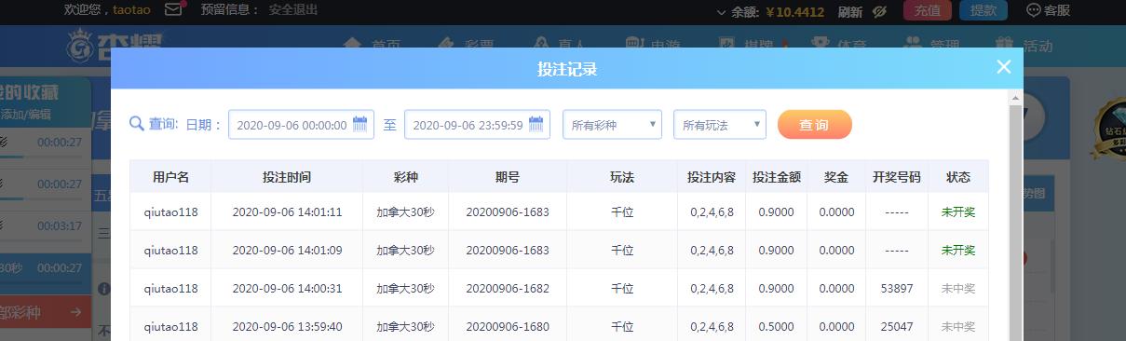Screen dimensions: 1126x341
Task: Click the orange 查询 button
Action: point(814,125)
